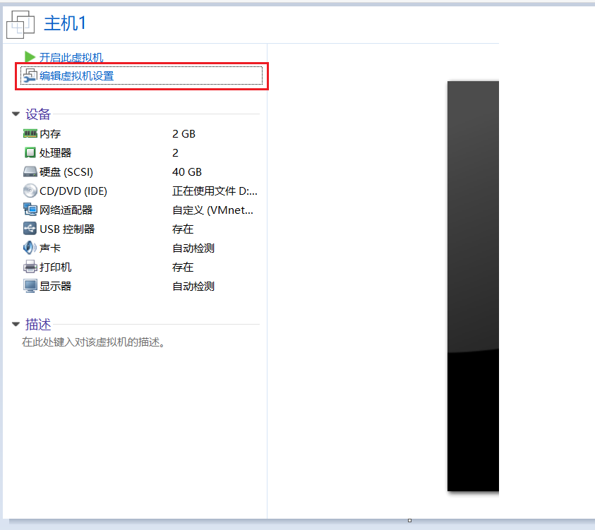Select the 网络适配器 network adapter icon

(30, 210)
